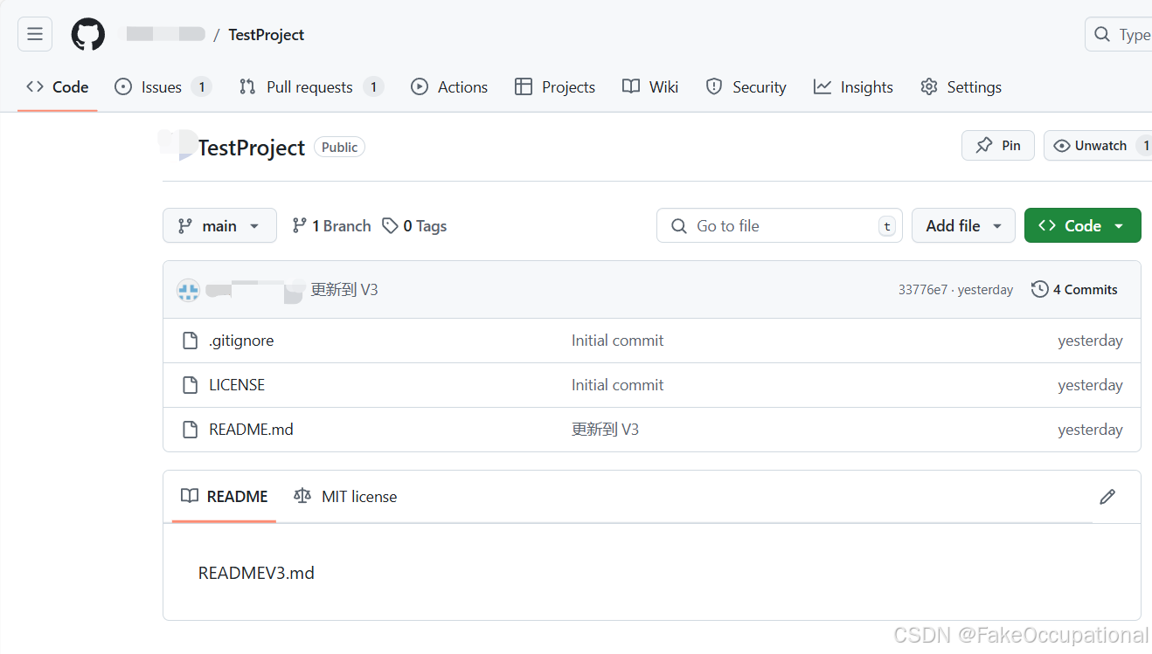Open the Projects tab
This screenshot has width=1152, height=654.
coord(555,86)
